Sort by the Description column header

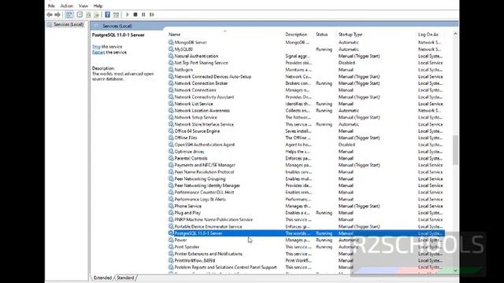296,35
